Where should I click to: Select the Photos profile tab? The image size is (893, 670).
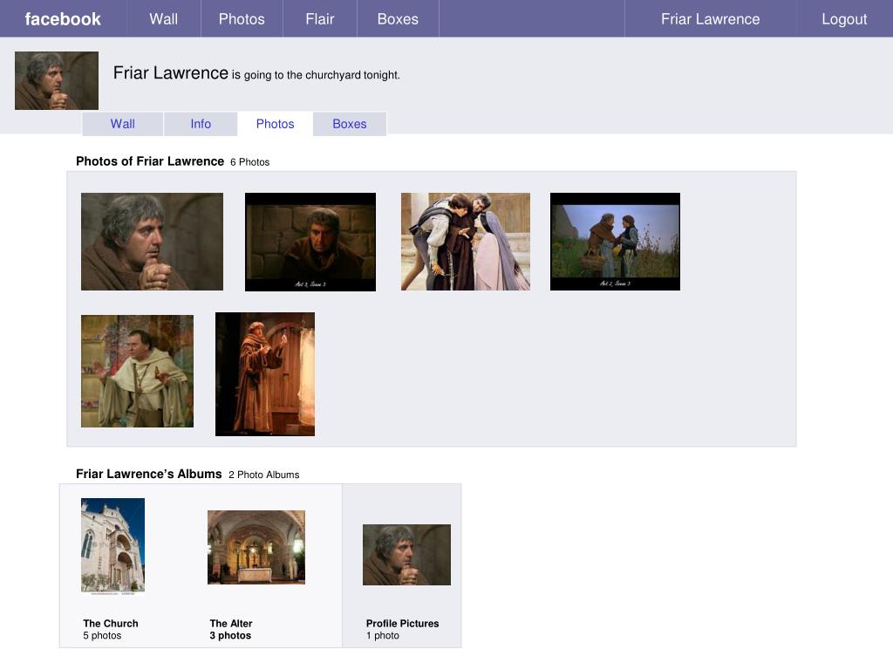pos(275,124)
